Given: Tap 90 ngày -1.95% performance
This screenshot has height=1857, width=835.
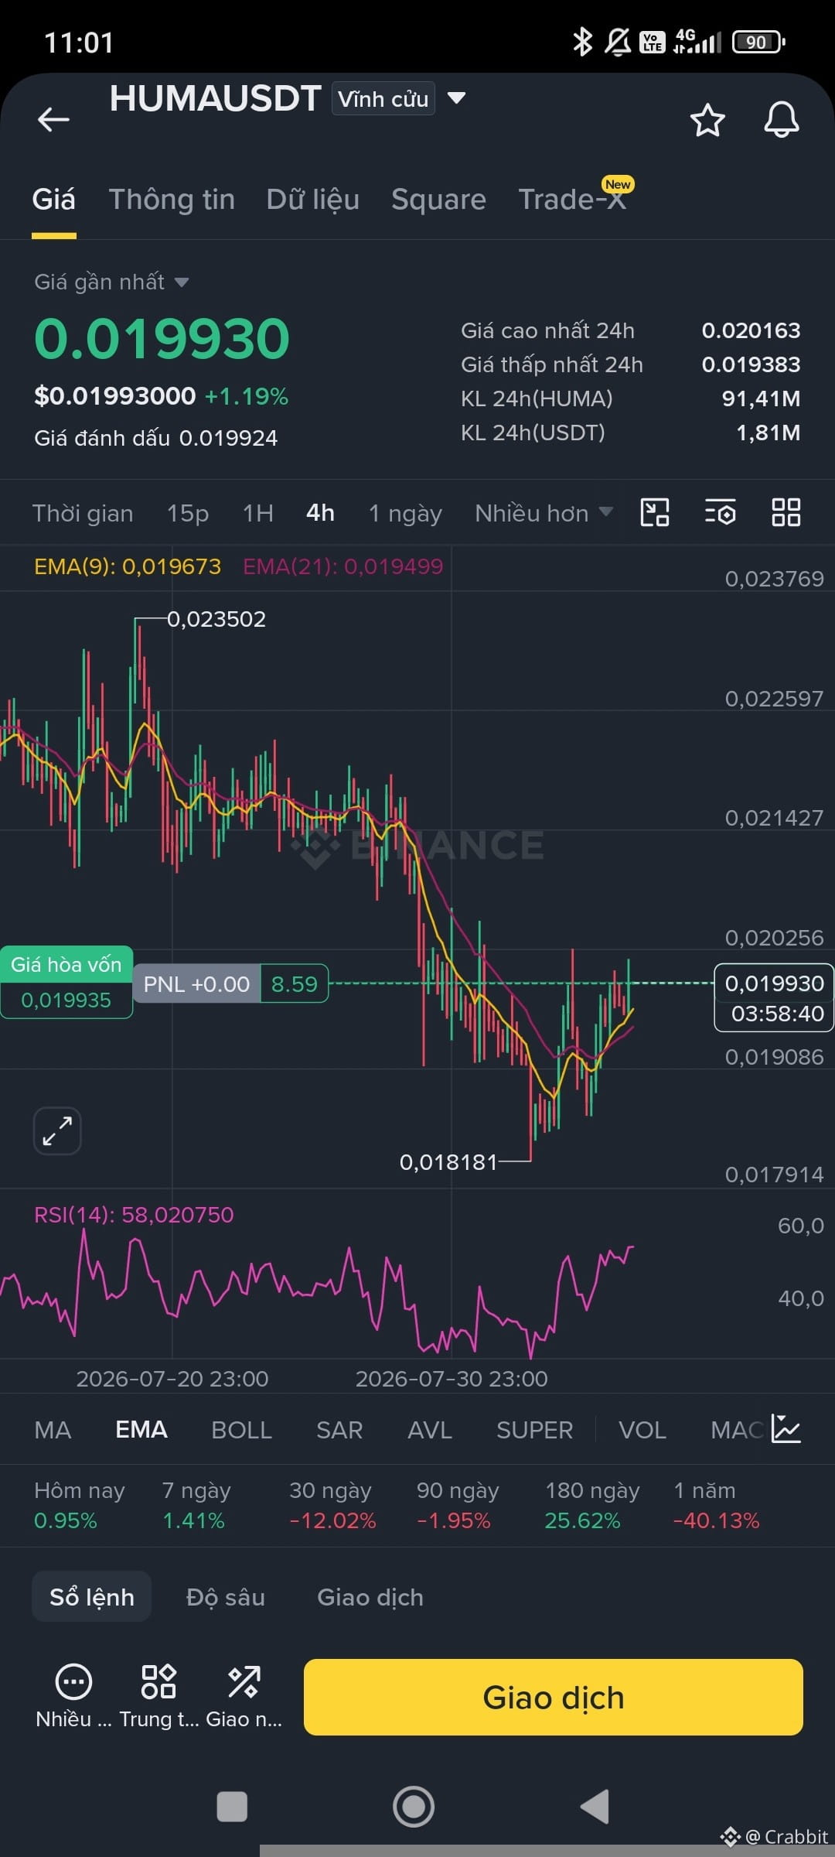Looking at the screenshot, I should (x=458, y=1505).
